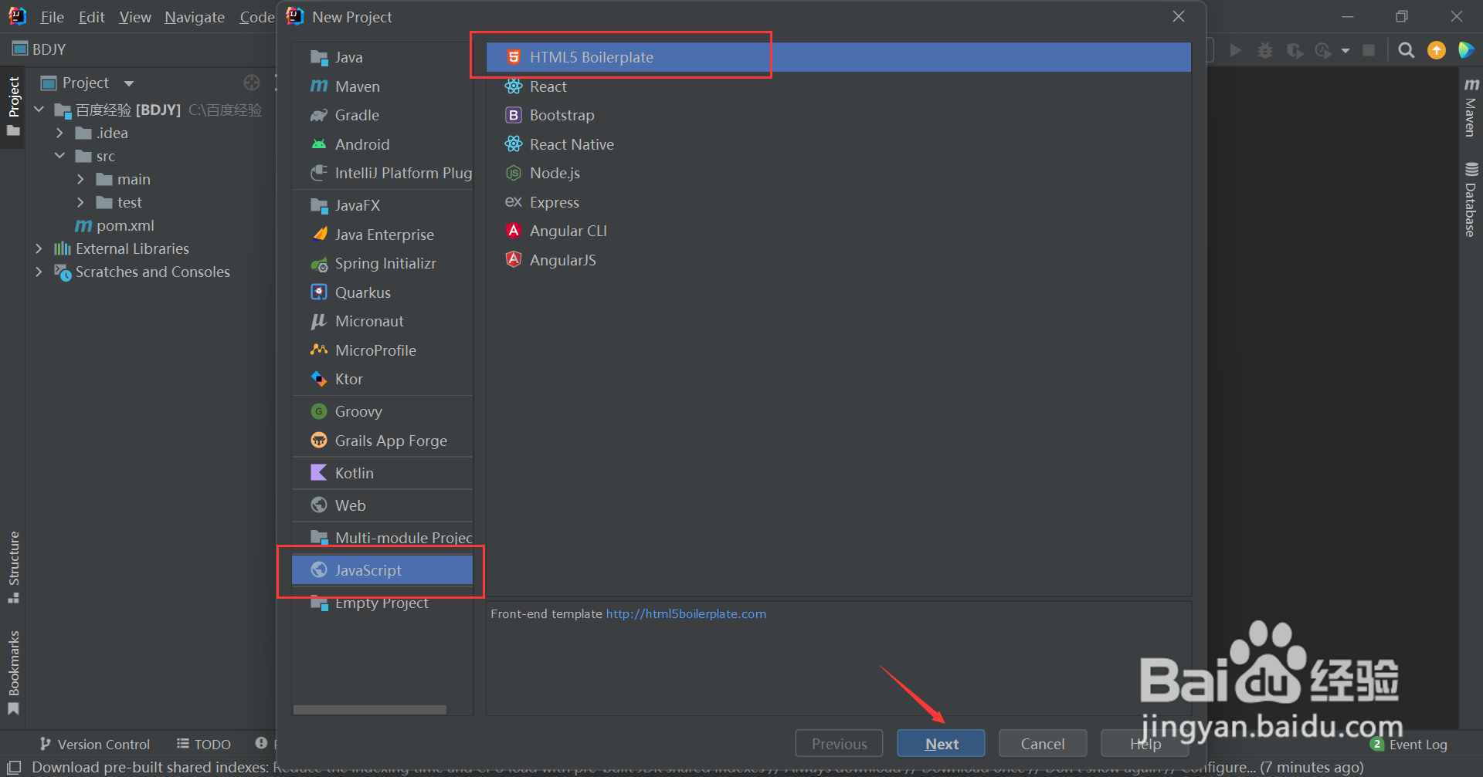The height and width of the screenshot is (777, 1483).
Task: Choose MicroProfile project type
Action: coord(382,350)
